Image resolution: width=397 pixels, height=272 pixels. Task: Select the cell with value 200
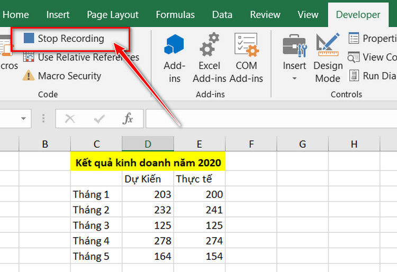click(200, 194)
